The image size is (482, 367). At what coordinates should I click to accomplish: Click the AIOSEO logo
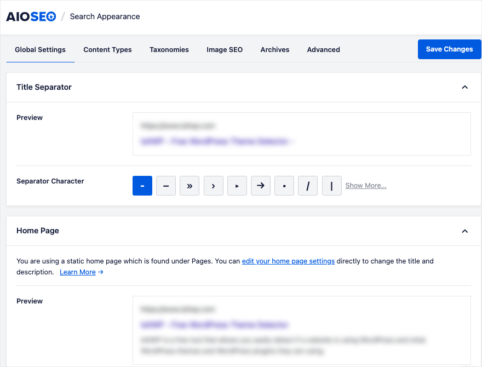pos(31,16)
